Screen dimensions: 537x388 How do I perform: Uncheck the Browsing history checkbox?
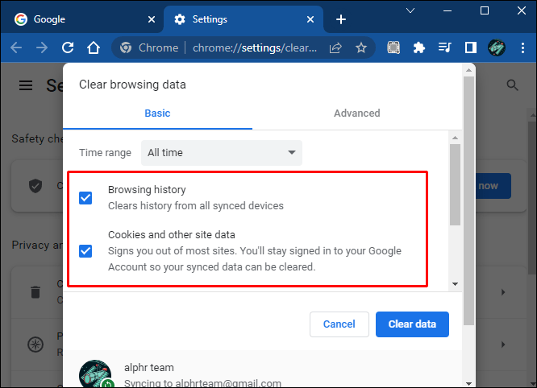click(85, 197)
